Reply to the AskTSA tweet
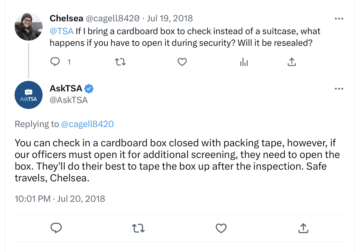This screenshot has height=252, width=361. [x=56, y=228]
